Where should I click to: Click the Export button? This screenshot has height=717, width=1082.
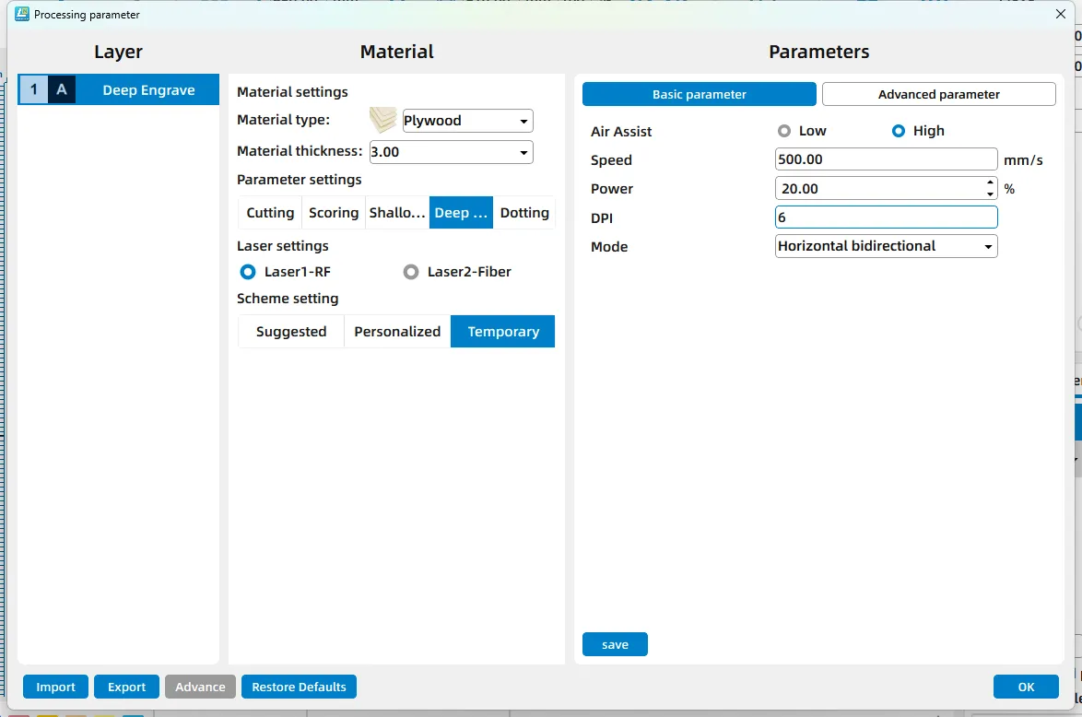[126, 687]
